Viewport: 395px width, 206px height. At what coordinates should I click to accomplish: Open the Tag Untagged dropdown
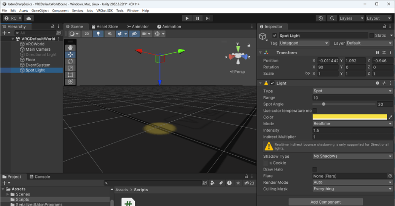tap(304, 43)
